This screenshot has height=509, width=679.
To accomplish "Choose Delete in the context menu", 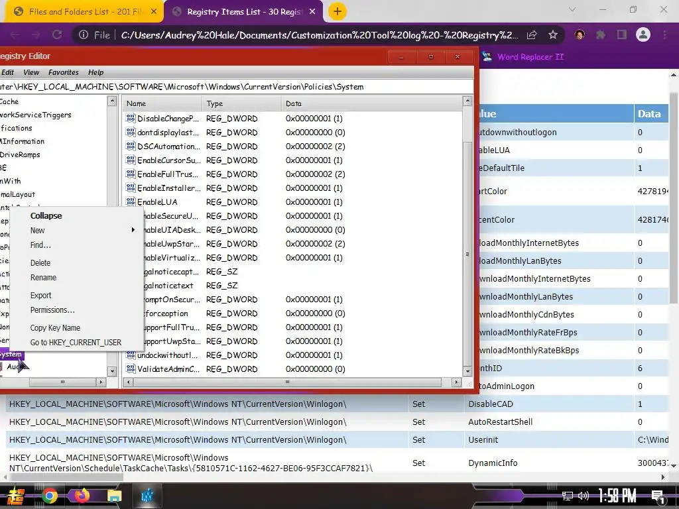I will [40, 262].
